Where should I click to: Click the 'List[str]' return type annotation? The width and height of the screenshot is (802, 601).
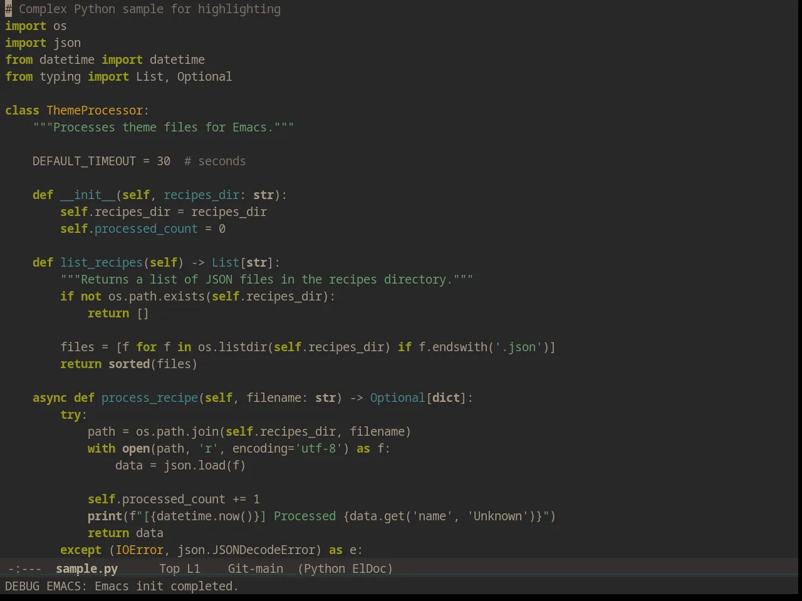[x=242, y=262]
